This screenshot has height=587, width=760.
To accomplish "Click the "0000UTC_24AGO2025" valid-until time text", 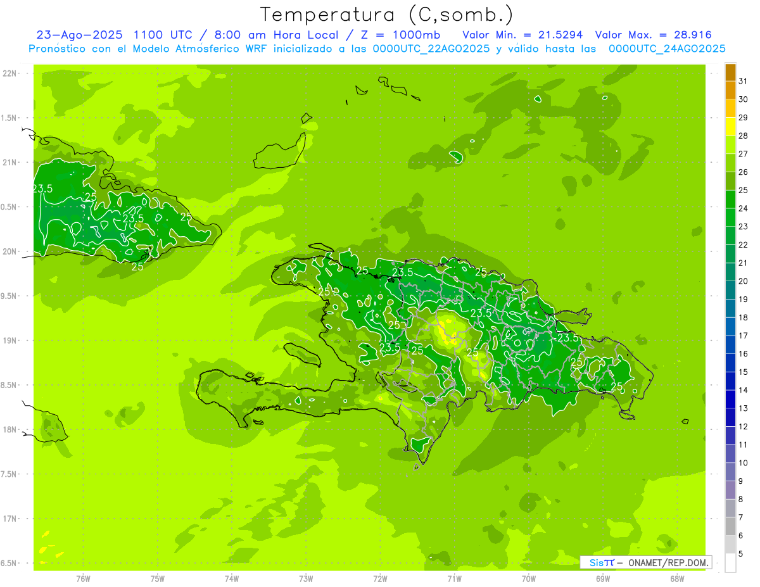I will pyautogui.click(x=667, y=49).
